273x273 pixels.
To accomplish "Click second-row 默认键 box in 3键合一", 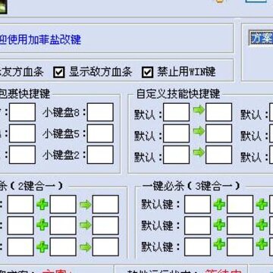I will pos(197,225).
